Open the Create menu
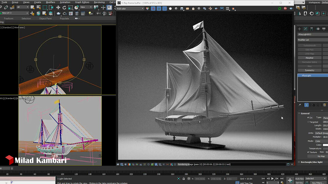Image resolution: width=328 pixels, height=184 pixels. coord(38,2)
